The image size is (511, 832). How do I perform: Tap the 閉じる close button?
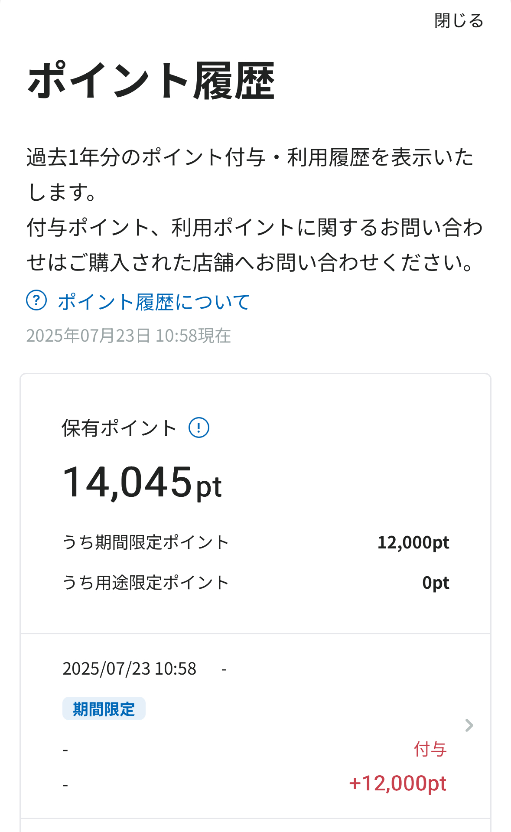pyautogui.click(x=459, y=21)
